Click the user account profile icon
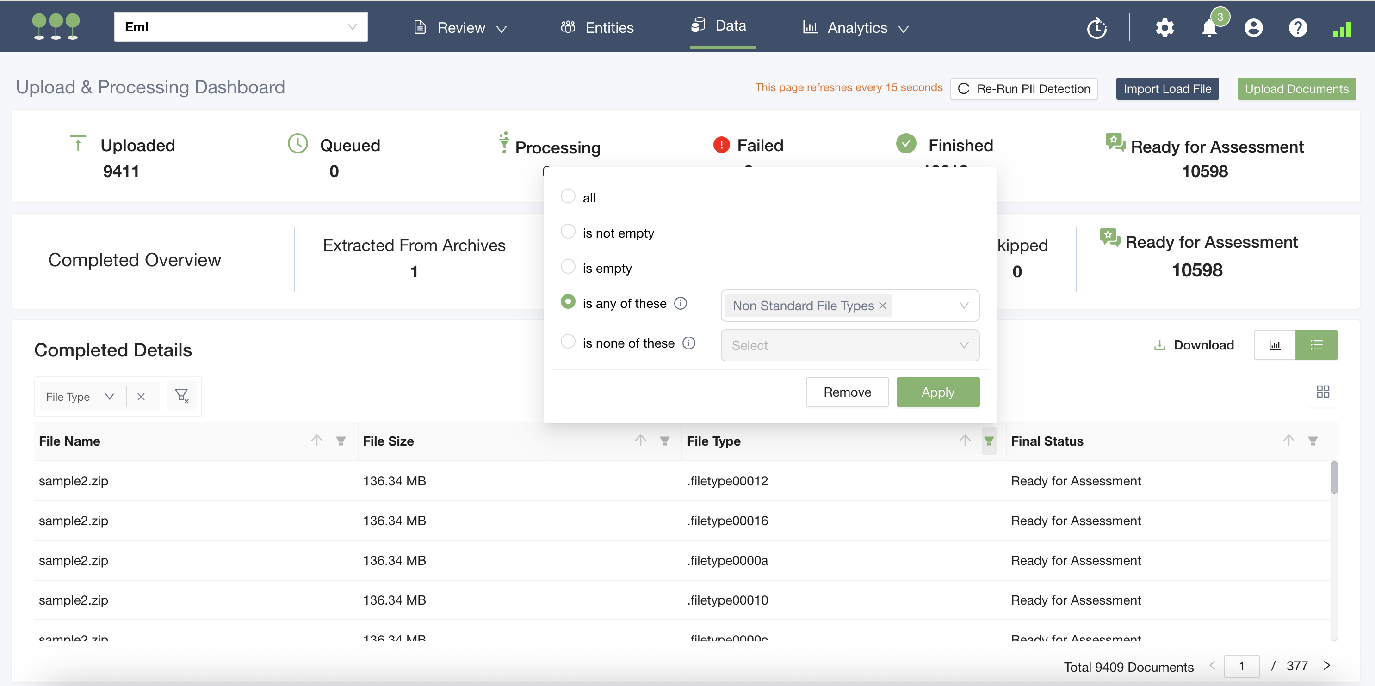 point(1253,28)
